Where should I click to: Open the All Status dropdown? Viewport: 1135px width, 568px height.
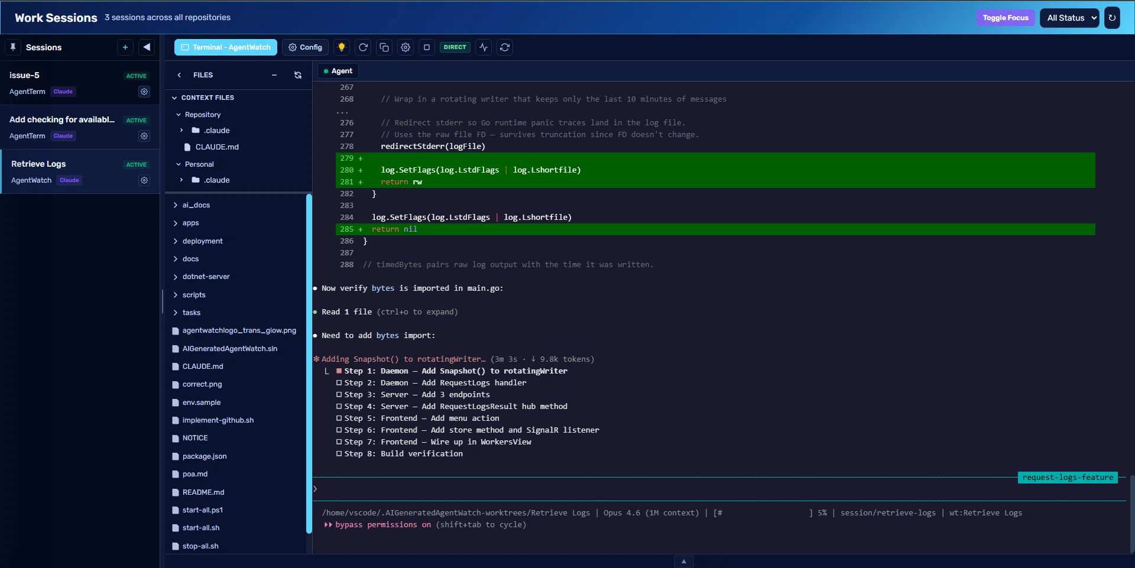pos(1069,18)
